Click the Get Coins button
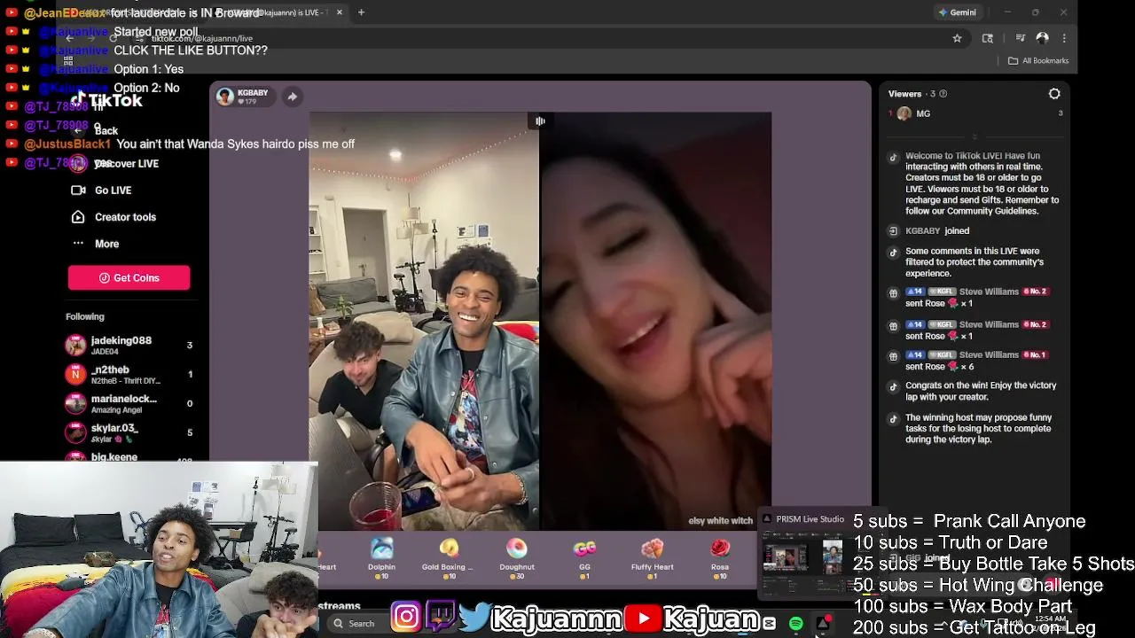Image resolution: width=1135 pixels, height=638 pixels. point(129,277)
